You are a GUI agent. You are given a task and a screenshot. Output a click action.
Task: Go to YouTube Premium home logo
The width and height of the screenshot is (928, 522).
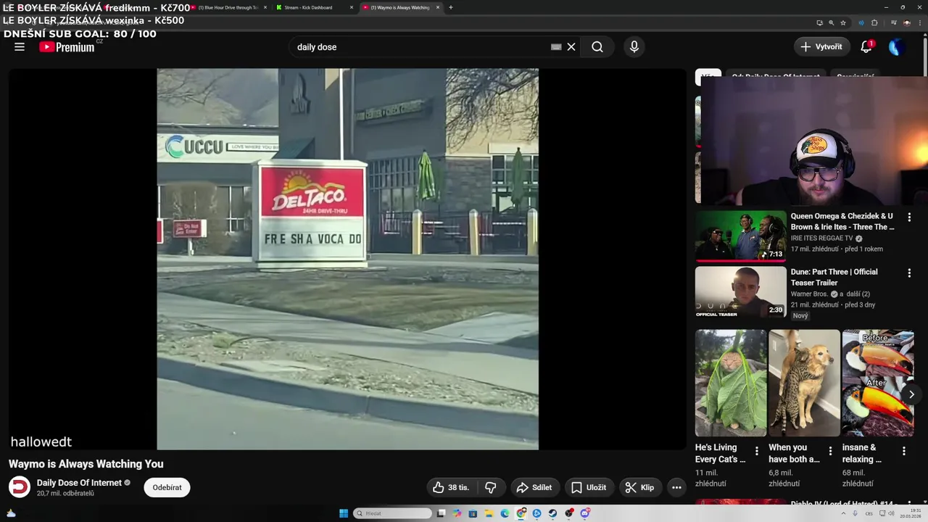(x=67, y=47)
